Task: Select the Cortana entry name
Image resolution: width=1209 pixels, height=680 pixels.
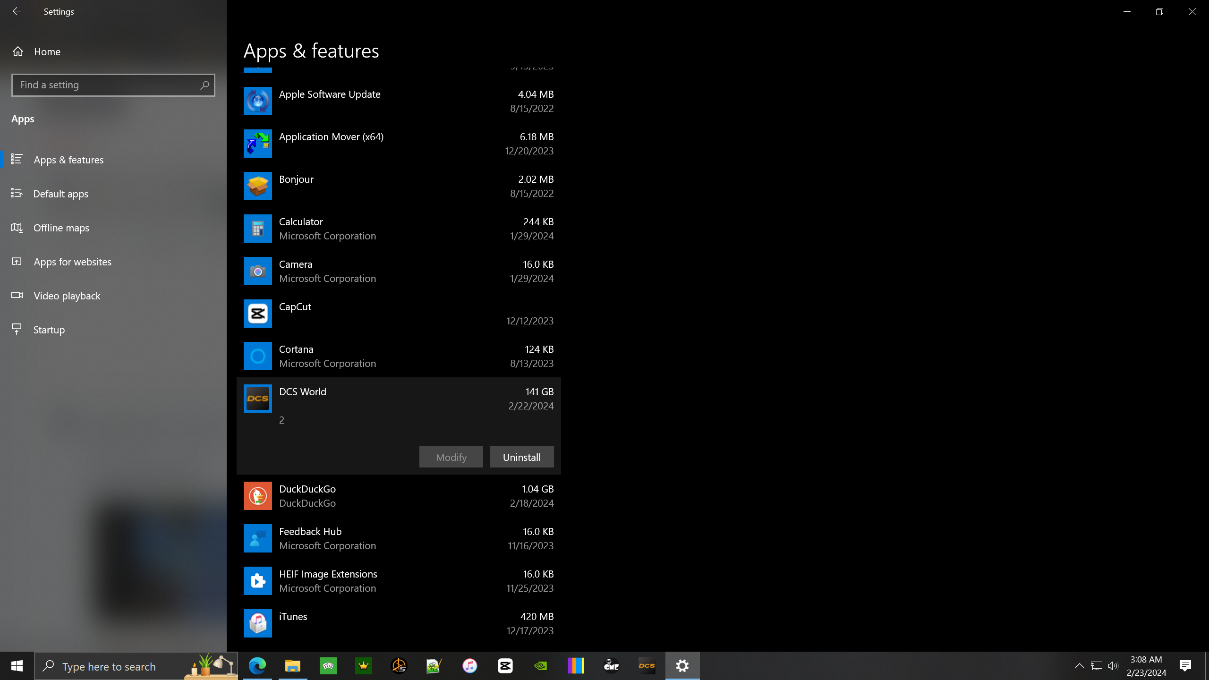Action: coord(296,349)
